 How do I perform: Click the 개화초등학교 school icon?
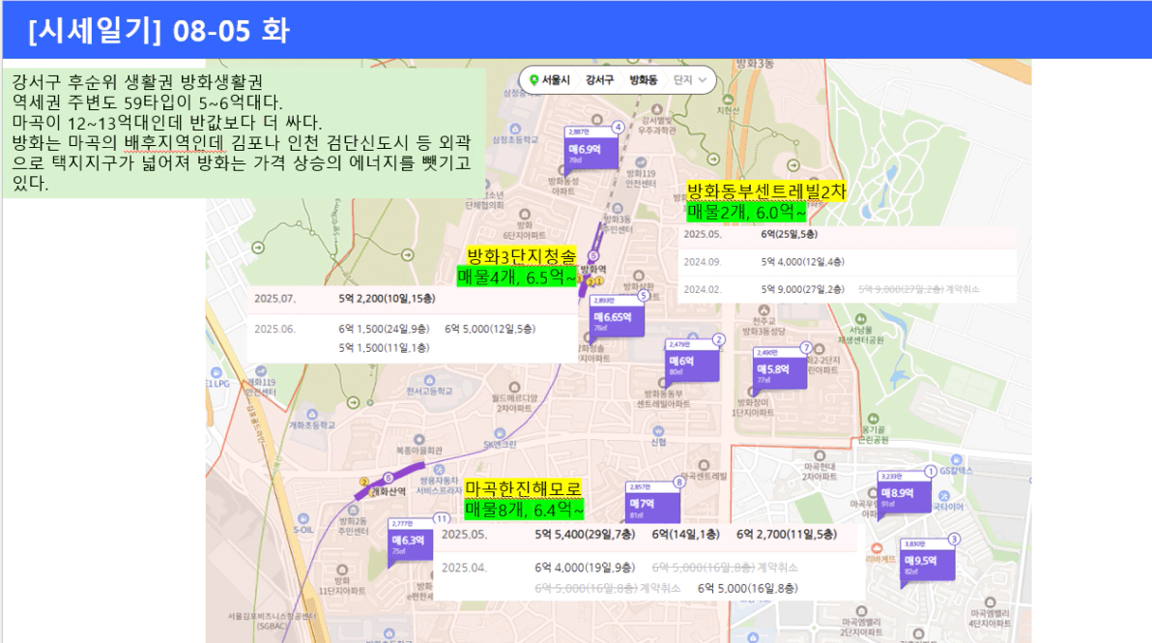[x=312, y=415]
